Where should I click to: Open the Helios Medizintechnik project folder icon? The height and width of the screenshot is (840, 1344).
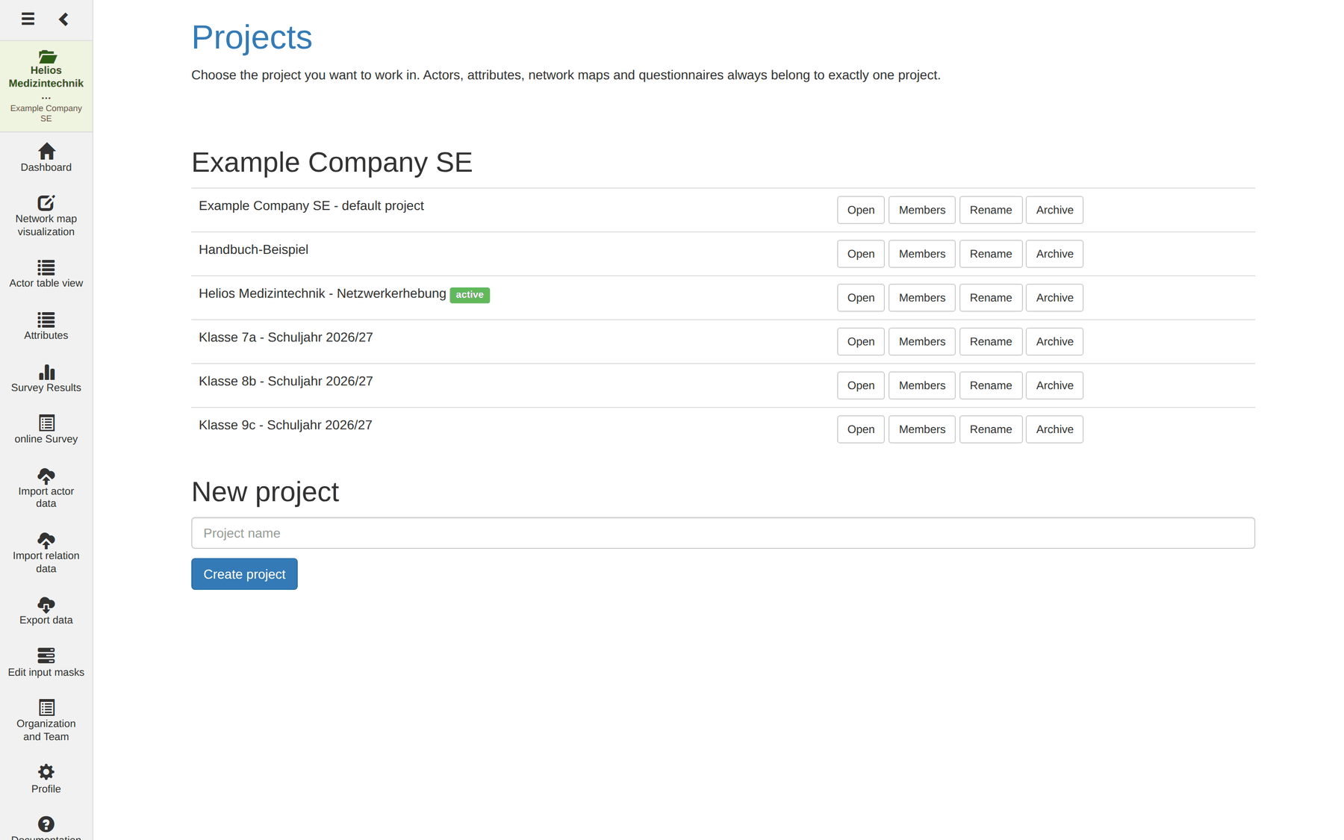pos(46,57)
